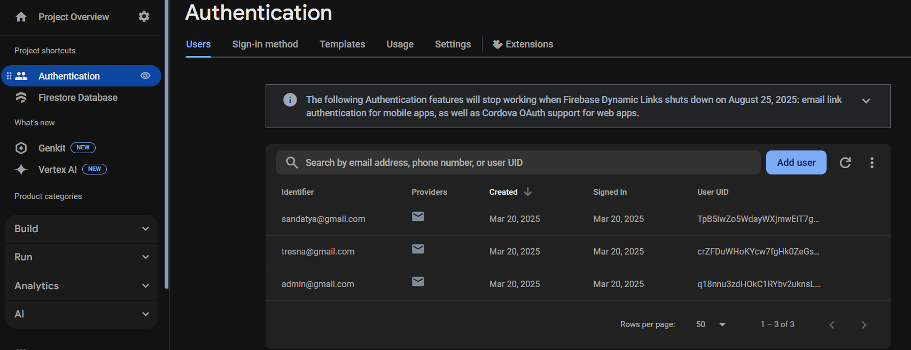This screenshot has height=350, width=911.
Task: Switch to the Users tab
Action: [198, 44]
